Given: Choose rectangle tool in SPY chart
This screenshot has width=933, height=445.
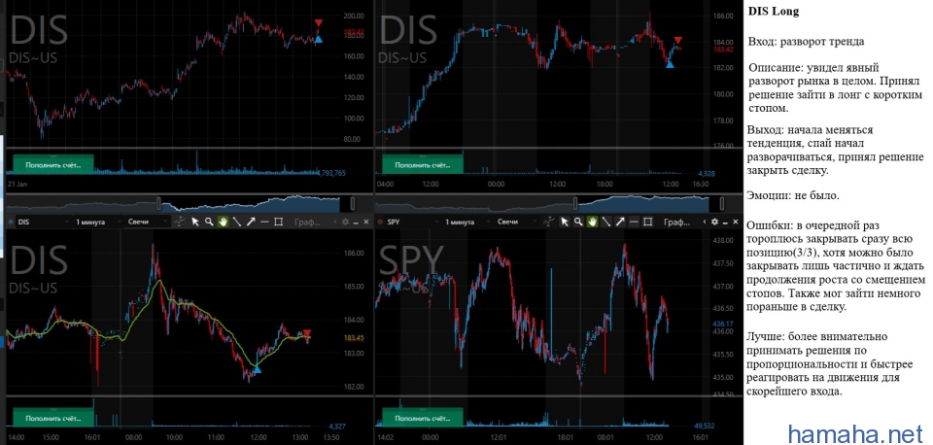Looking at the screenshot, I should [x=647, y=222].
